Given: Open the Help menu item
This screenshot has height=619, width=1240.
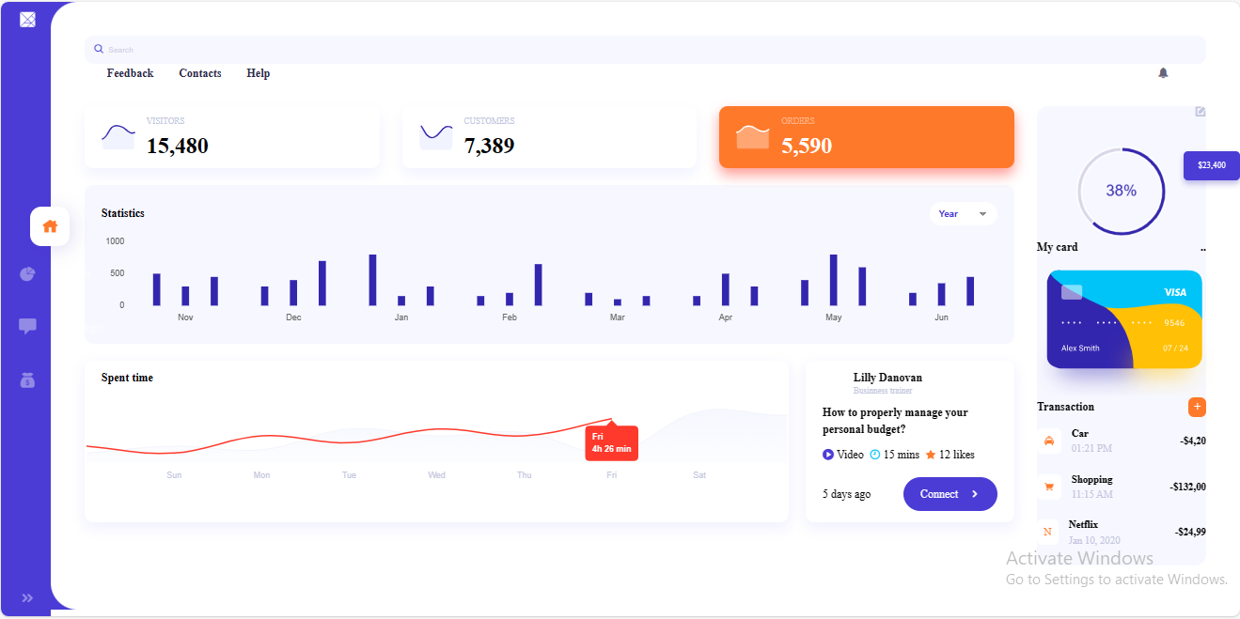Looking at the screenshot, I should [x=259, y=73].
